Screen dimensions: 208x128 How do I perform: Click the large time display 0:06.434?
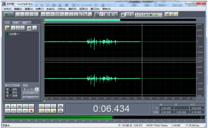click(x=111, y=109)
